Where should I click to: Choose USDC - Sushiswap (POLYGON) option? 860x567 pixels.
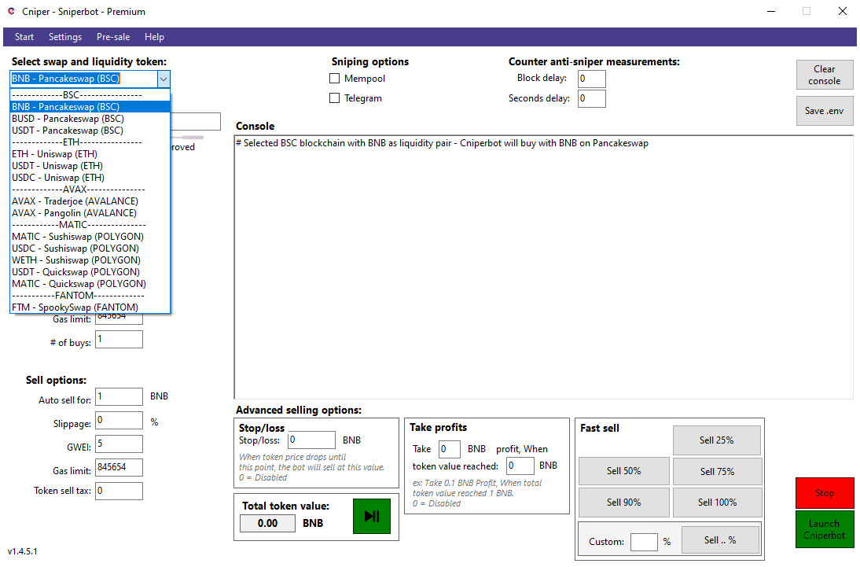pyautogui.click(x=90, y=248)
